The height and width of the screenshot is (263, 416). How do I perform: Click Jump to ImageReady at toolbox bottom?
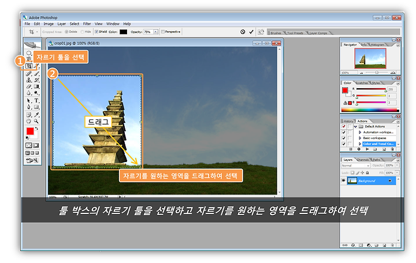[x=32, y=160]
